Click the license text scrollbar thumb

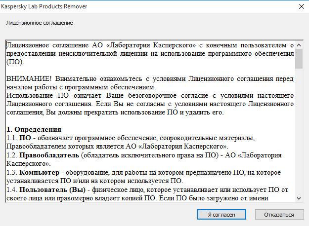coord(299,59)
